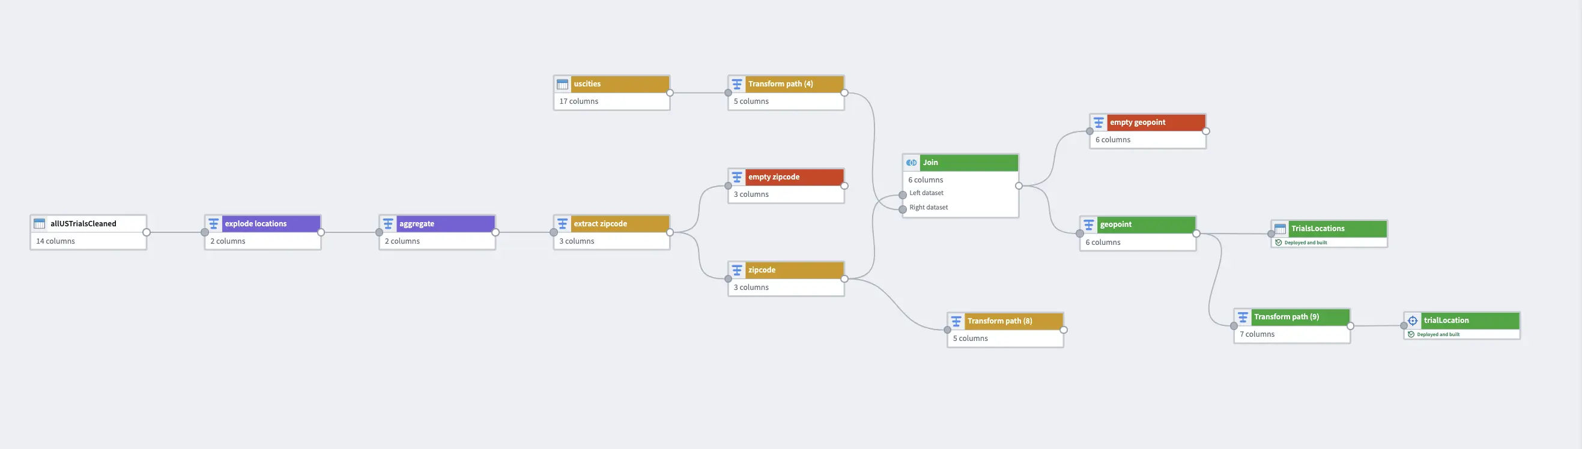
Task: Click the Join node icon
Action: pyautogui.click(x=911, y=163)
